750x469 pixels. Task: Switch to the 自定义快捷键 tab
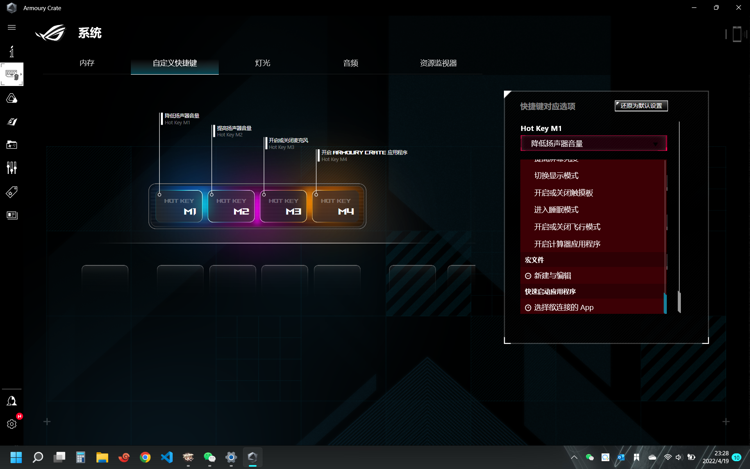[x=175, y=63]
